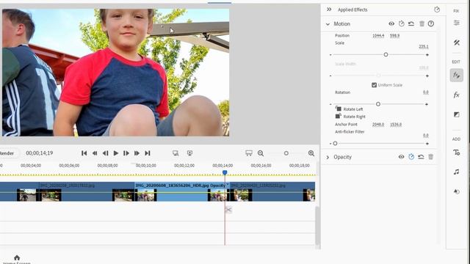This screenshot has height=264, width=470.
Task: Click the Rewind button
Action: [95, 153]
